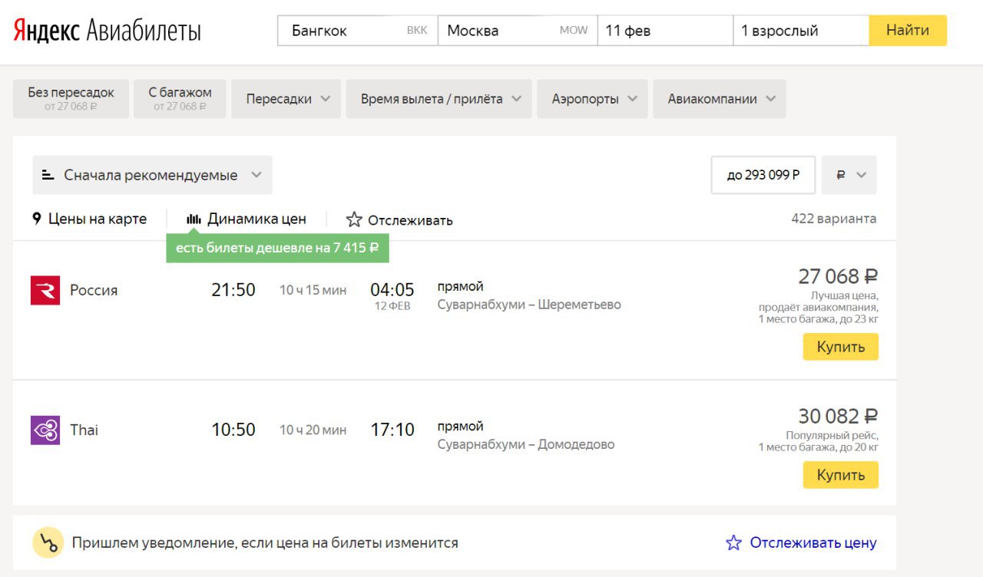The width and height of the screenshot is (983, 577).
Task: Expand the Пересадки filter dropdown
Action: [x=286, y=99]
